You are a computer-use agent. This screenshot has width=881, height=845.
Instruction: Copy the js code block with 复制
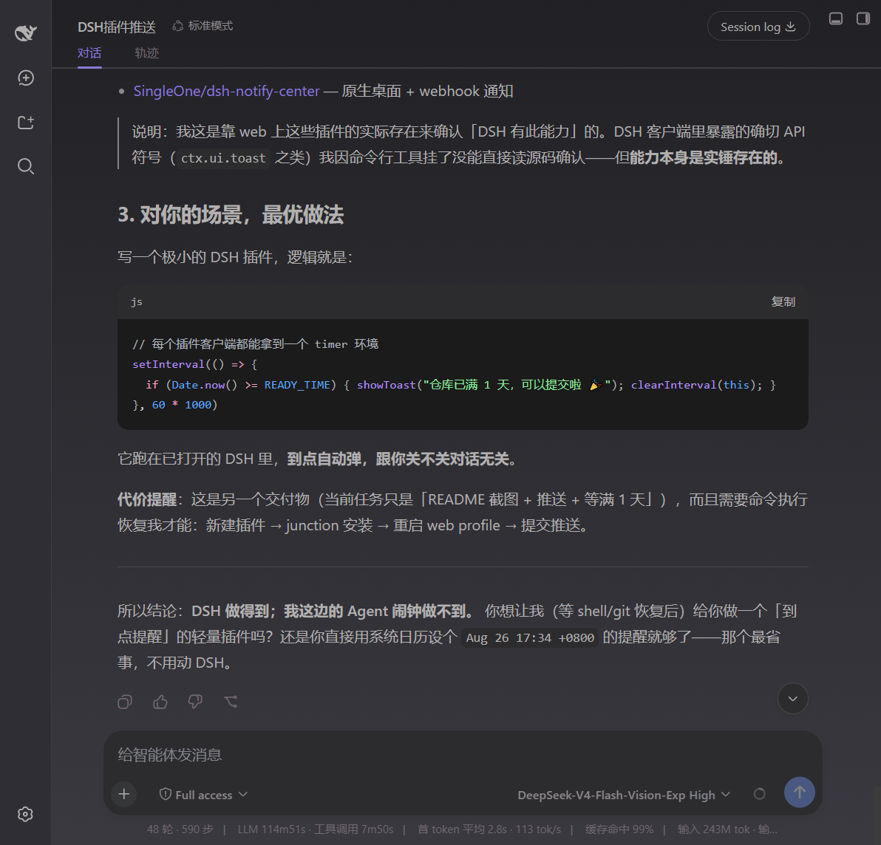pyautogui.click(x=783, y=301)
